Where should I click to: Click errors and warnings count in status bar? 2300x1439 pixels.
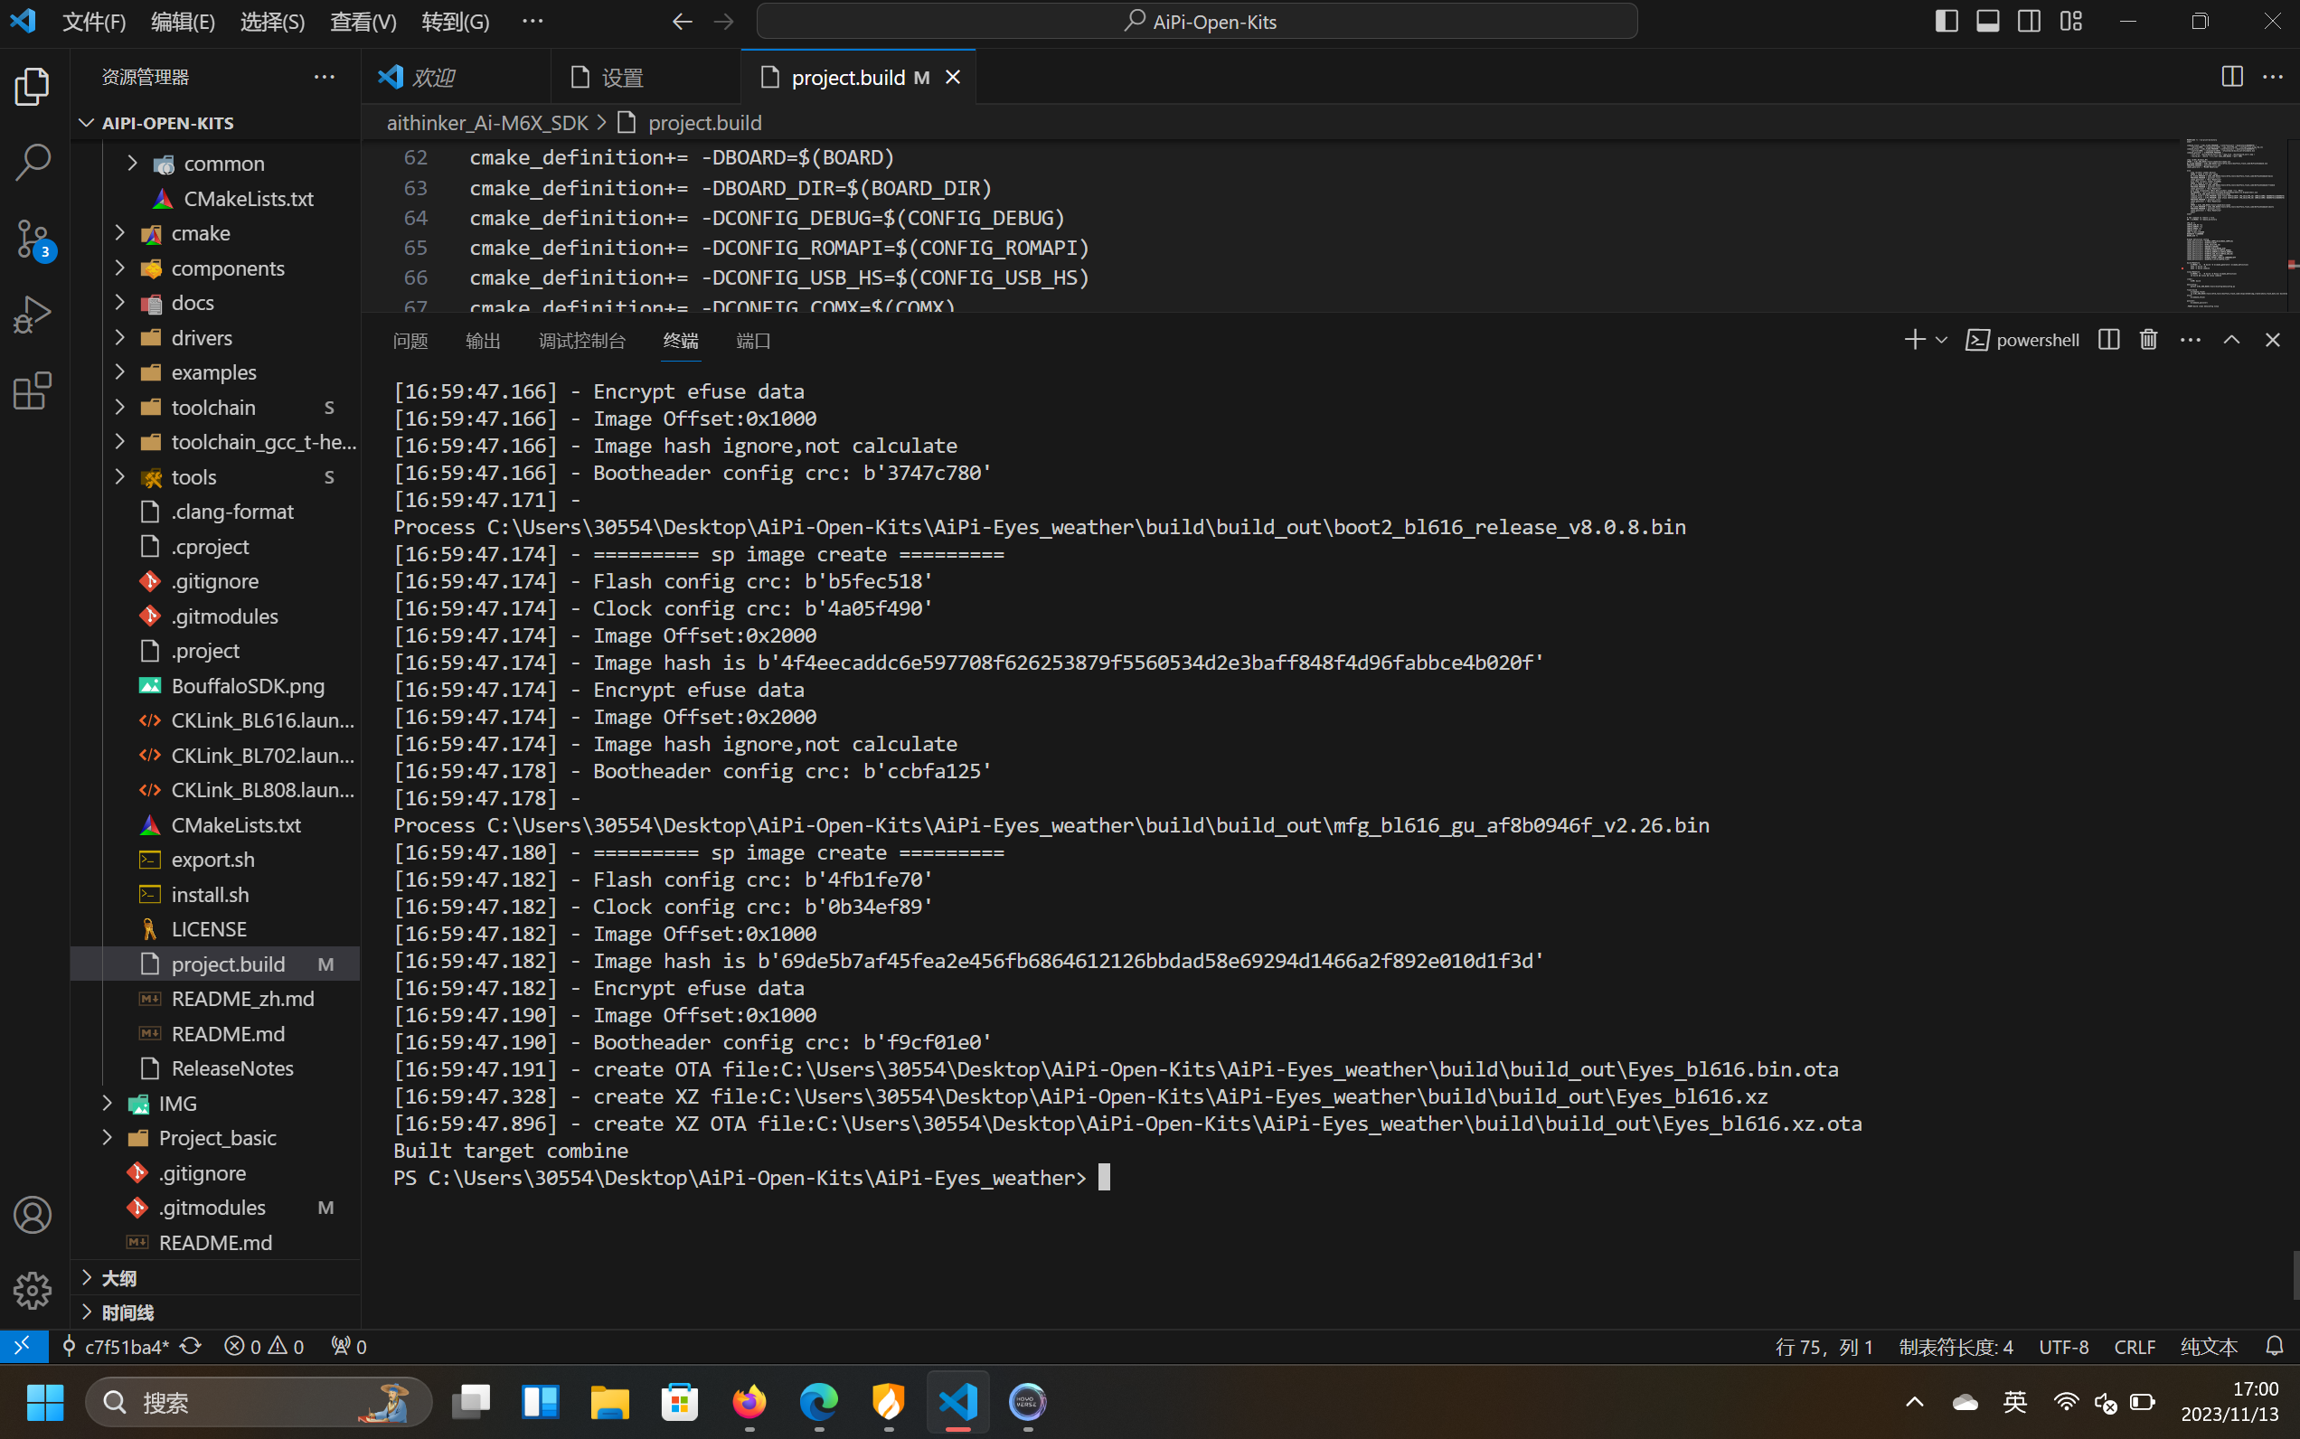coord(264,1346)
